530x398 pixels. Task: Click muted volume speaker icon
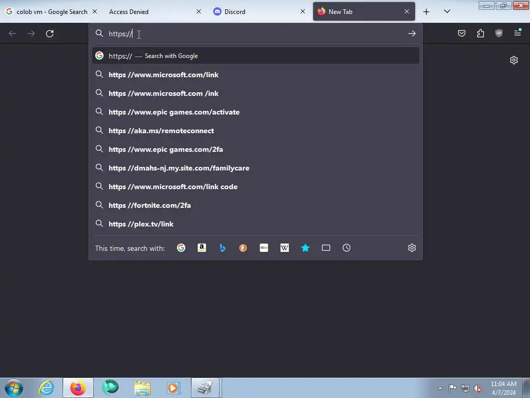pyautogui.click(x=478, y=388)
